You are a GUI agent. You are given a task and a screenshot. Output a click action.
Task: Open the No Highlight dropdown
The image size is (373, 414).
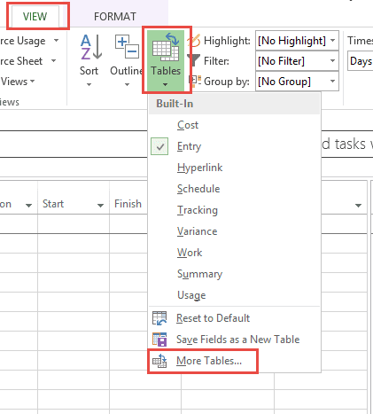tap(297, 41)
